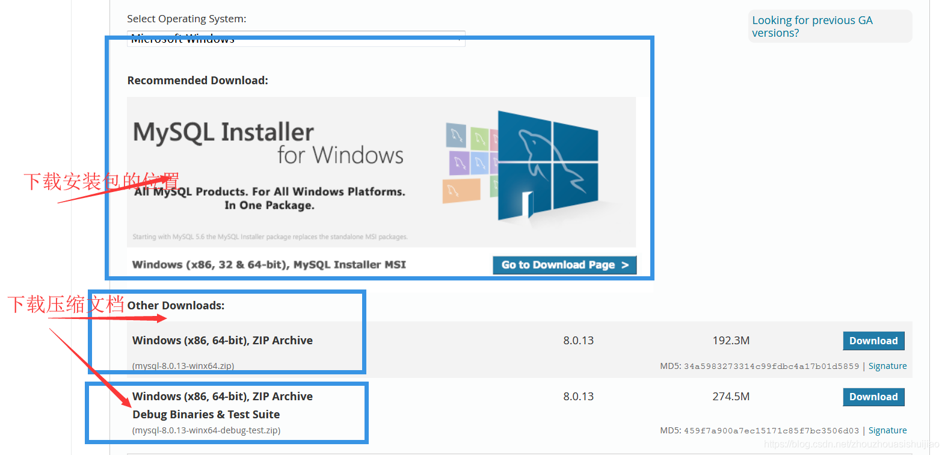Select the '(mysql-8.0.13-winx64-debug-test.zip)' filename
The height and width of the screenshot is (455, 945).
click(x=206, y=430)
